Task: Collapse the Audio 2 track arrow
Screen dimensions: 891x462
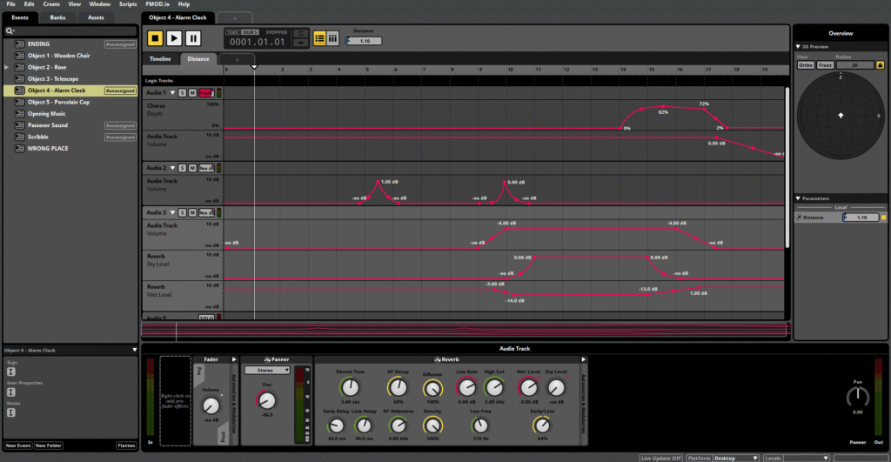Action: (x=173, y=168)
